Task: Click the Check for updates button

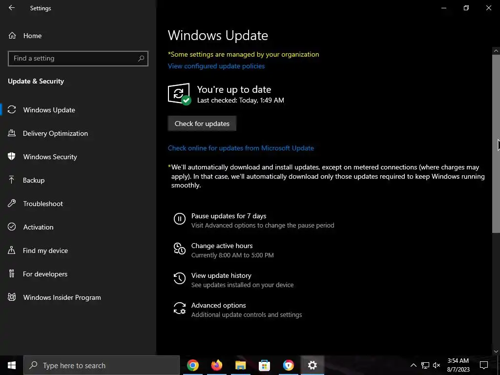Action: pyautogui.click(x=202, y=124)
